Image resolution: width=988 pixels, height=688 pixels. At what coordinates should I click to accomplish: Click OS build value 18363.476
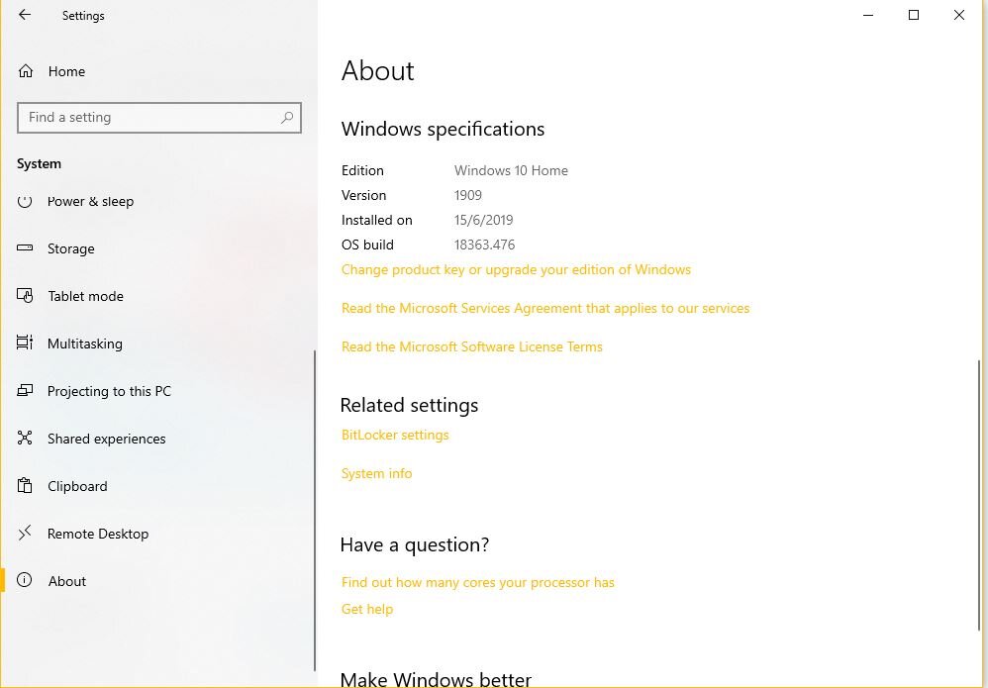click(x=484, y=245)
